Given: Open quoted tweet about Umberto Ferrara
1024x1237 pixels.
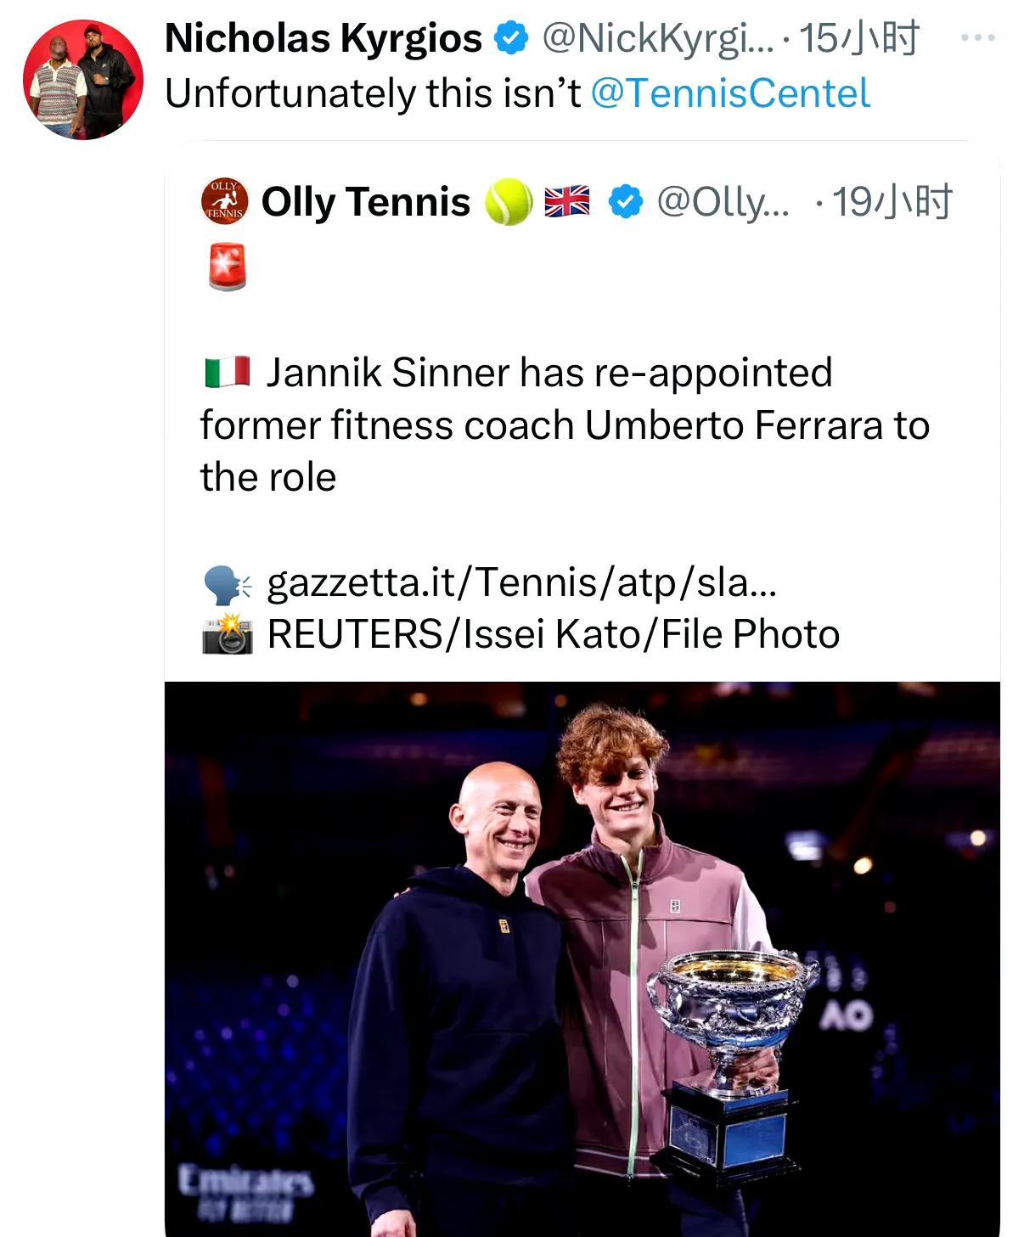Looking at the screenshot, I should 565,425.
